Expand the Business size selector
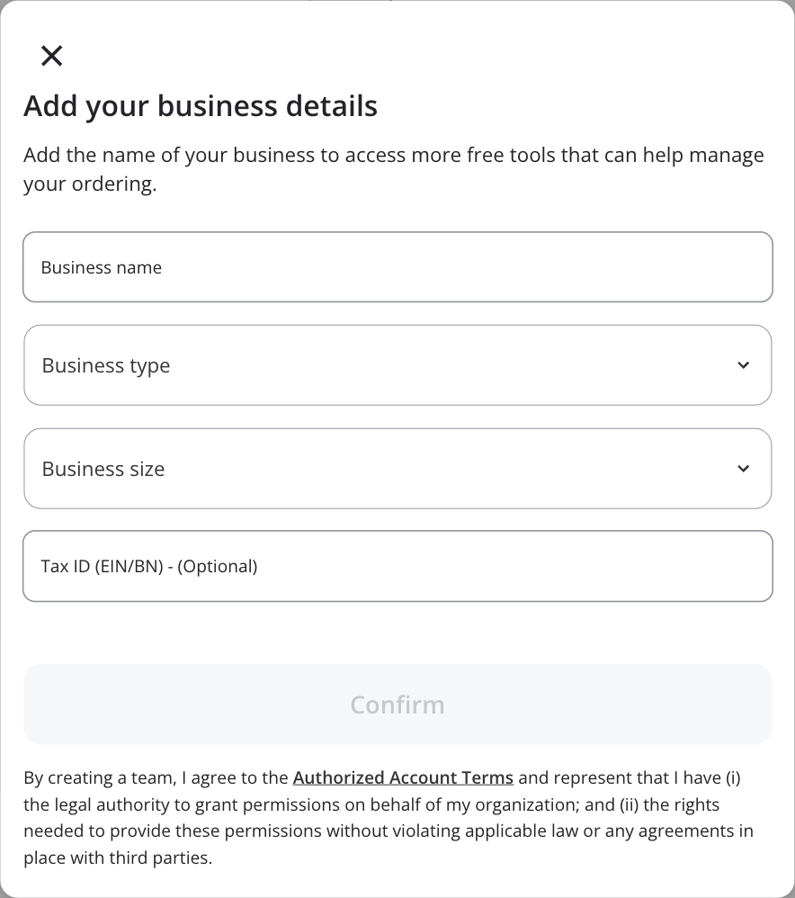795x898 pixels. pyautogui.click(x=397, y=469)
